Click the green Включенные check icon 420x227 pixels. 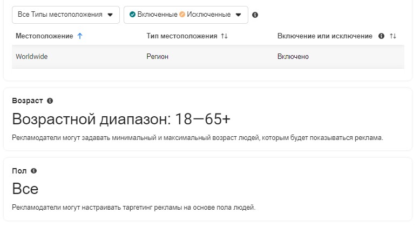132,15
